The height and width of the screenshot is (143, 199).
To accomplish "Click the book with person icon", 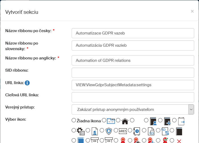I will 153,121.
